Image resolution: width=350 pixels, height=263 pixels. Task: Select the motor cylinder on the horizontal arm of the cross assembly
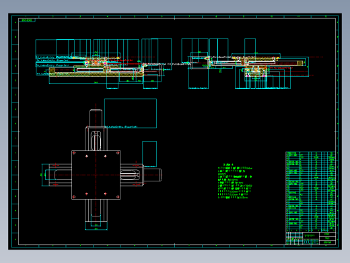[x=152, y=175]
